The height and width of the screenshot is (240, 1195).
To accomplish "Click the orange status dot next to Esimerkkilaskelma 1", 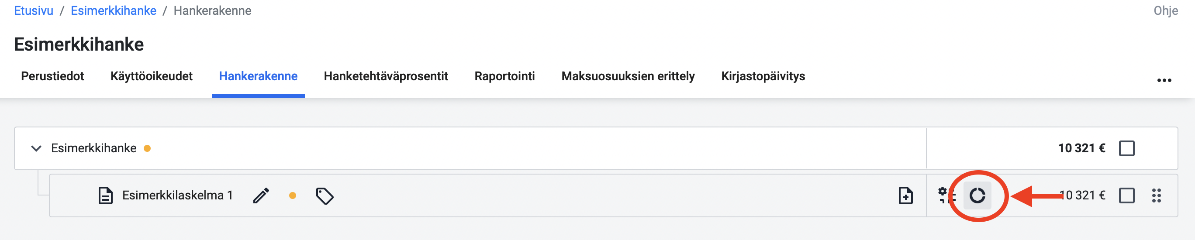I will point(292,195).
